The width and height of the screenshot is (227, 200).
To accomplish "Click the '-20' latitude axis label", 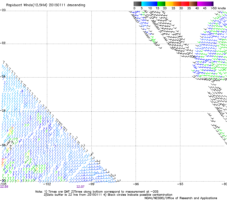I will click(x=3, y=10).
